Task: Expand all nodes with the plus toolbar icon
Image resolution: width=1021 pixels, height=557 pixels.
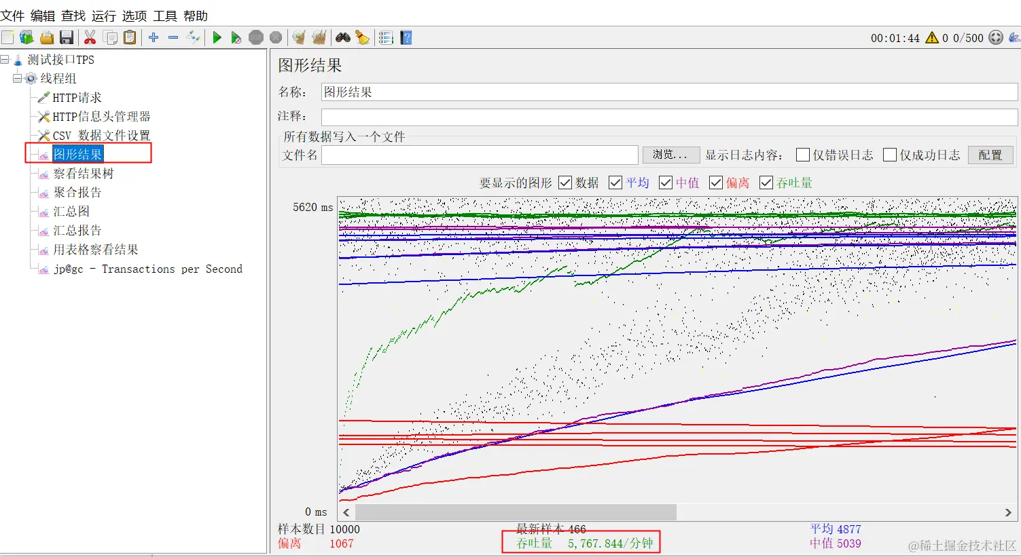Action: [x=153, y=37]
